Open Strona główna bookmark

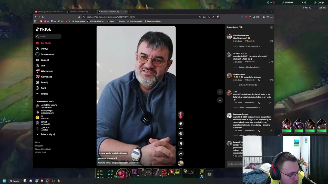[78, 21]
